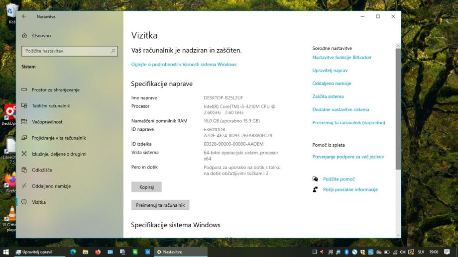Viewport: 458px width, 257px height.
Task: Open the Windows Security shield tray icon
Action: pos(363,252)
